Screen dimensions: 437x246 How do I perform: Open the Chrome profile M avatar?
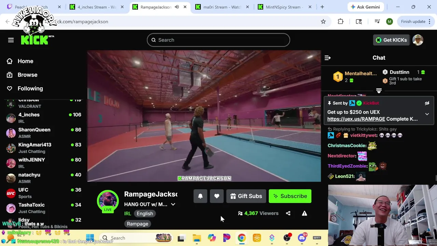[390, 22]
